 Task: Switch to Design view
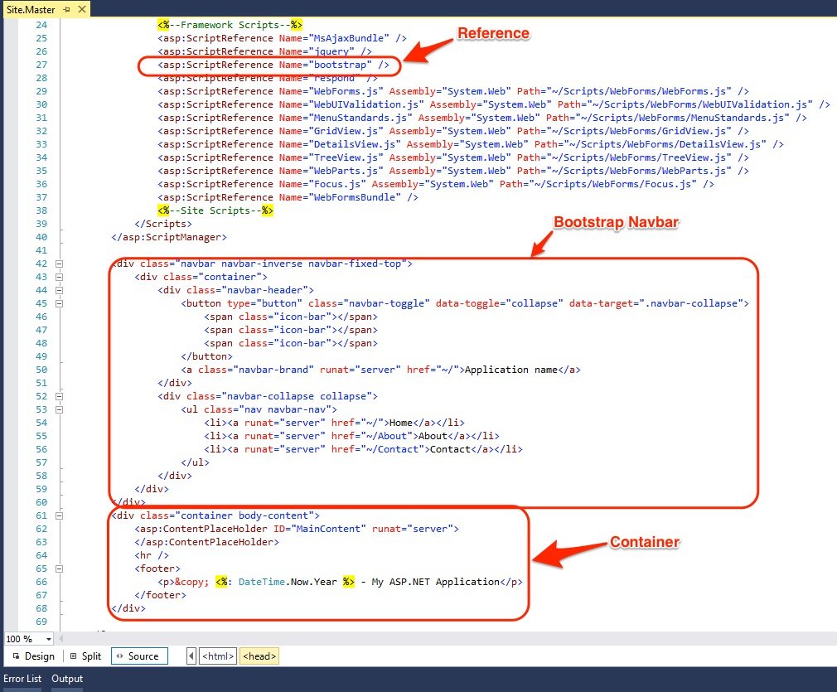33,656
